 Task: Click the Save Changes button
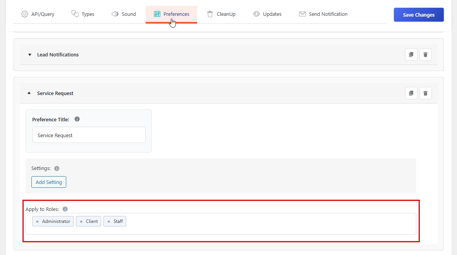click(419, 15)
